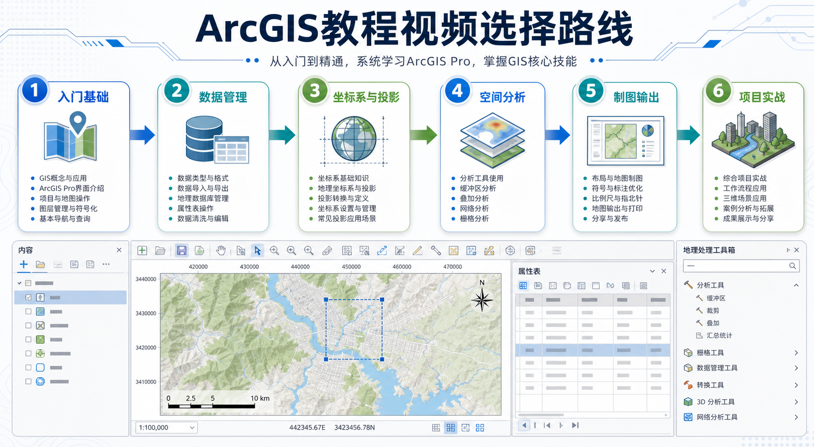Click the globe icon in the map toolbar

point(510,250)
